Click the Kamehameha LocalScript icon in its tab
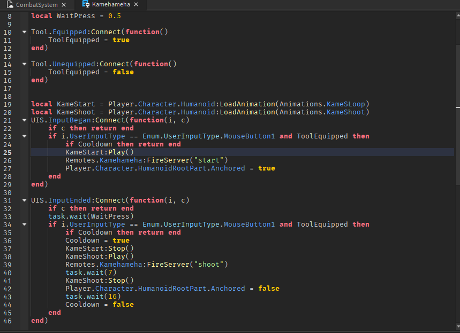Image resolution: width=460 pixels, height=333 pixels. [86, 5]
